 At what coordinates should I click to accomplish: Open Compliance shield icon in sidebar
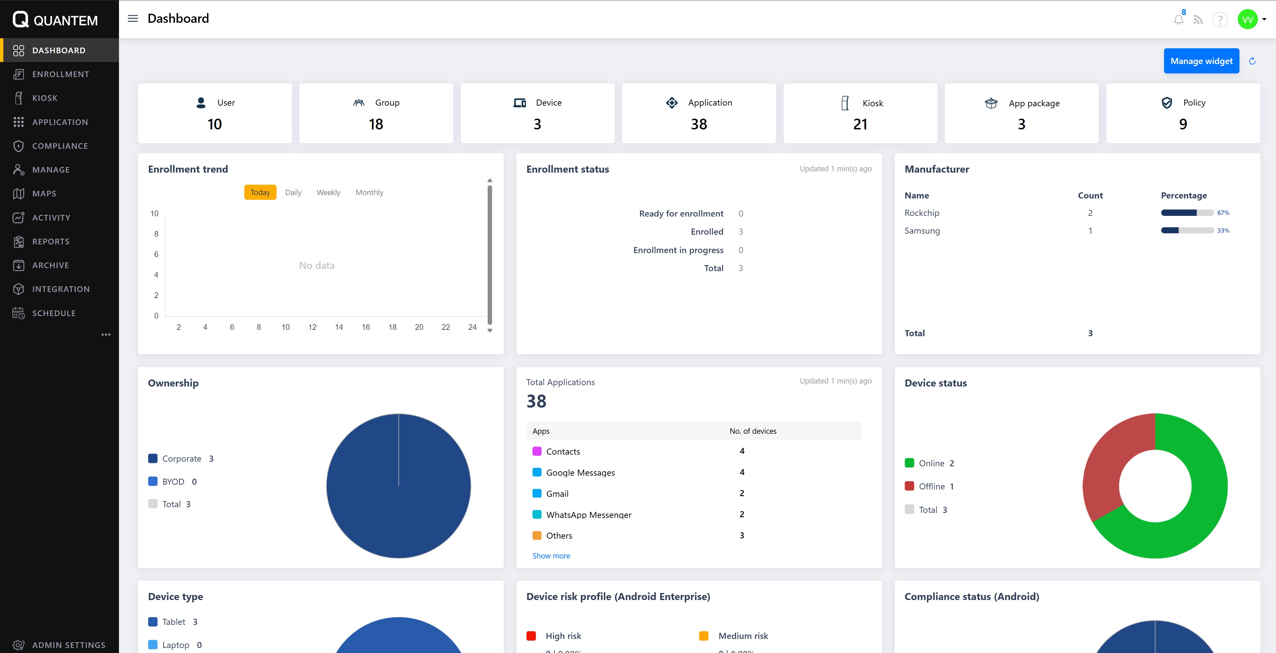[x=18, y=146]
